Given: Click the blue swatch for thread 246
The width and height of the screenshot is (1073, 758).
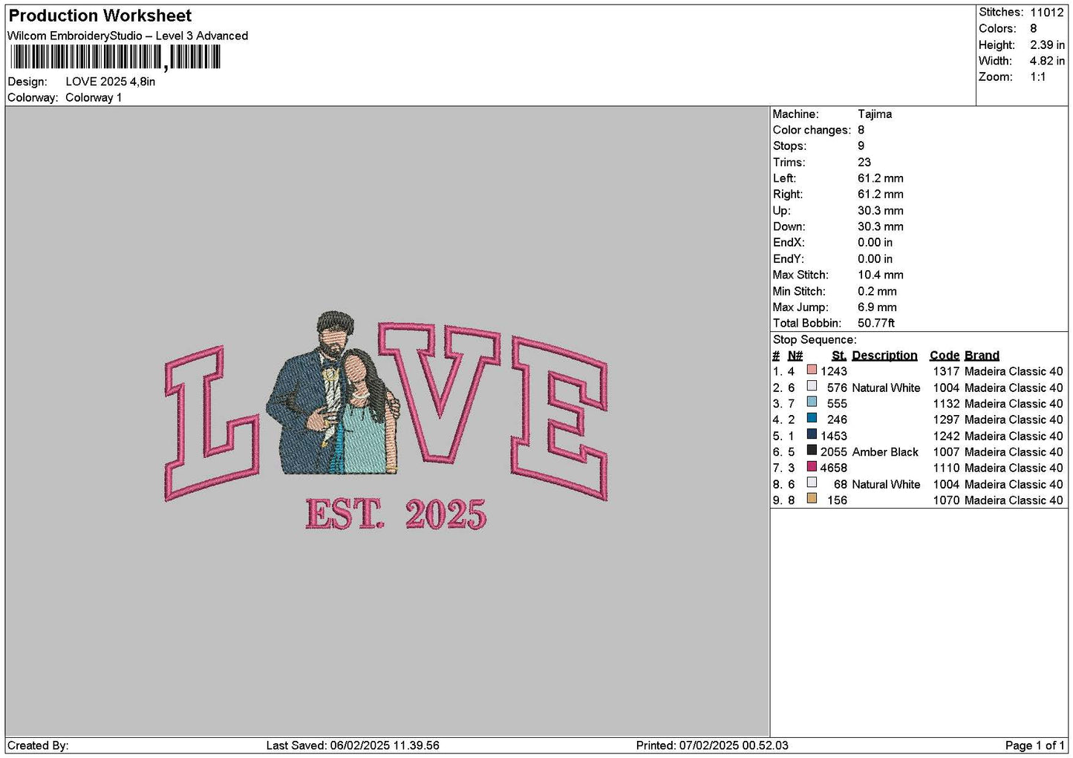Looking at the screenshot, I should (x=812, y=418).
